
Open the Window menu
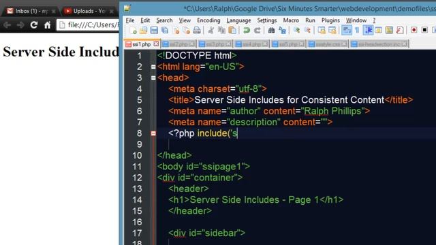pyautogui.click(x=356, y=20)
